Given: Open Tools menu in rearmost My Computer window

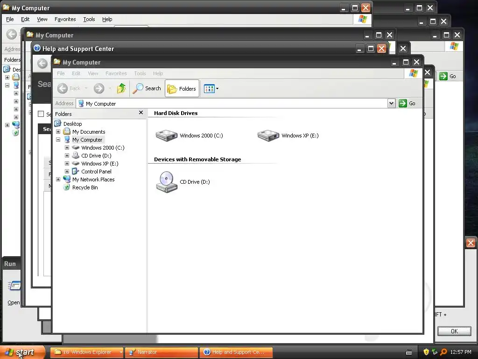Looking at the screenshot, I should pyautogui.click(x=89, y=19).
